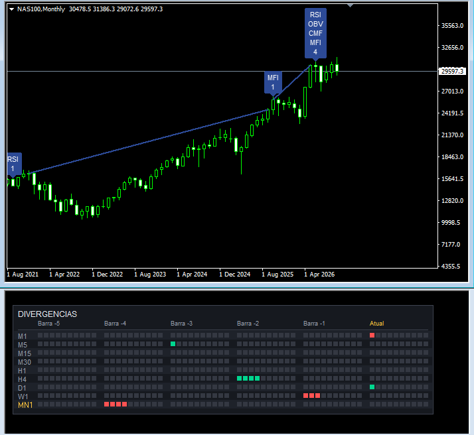Click the first green H4 square under Barra -2
Image resolution: width=474 pixels, height=435 pixels.
[x=240, y=378]
